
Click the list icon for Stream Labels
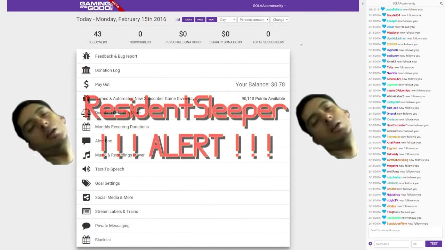86,211
